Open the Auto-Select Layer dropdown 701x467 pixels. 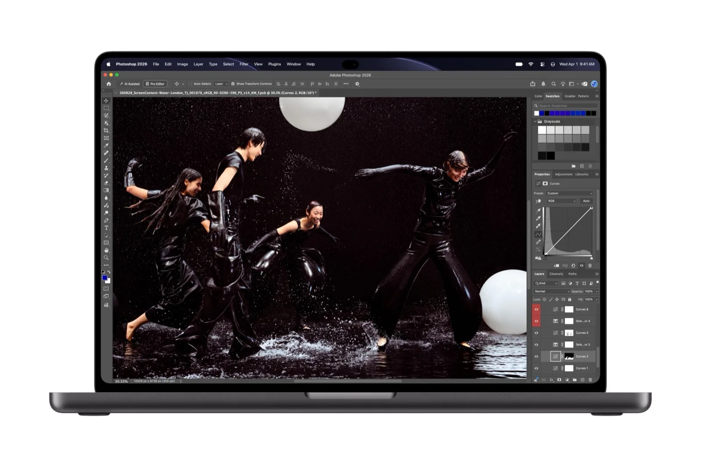[221, 84]
